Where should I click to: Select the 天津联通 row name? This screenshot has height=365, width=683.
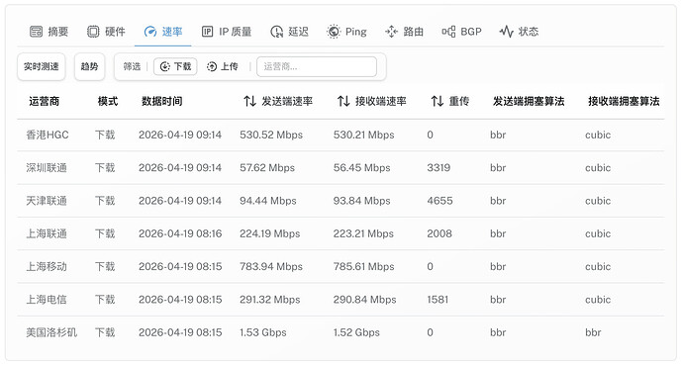47,201
